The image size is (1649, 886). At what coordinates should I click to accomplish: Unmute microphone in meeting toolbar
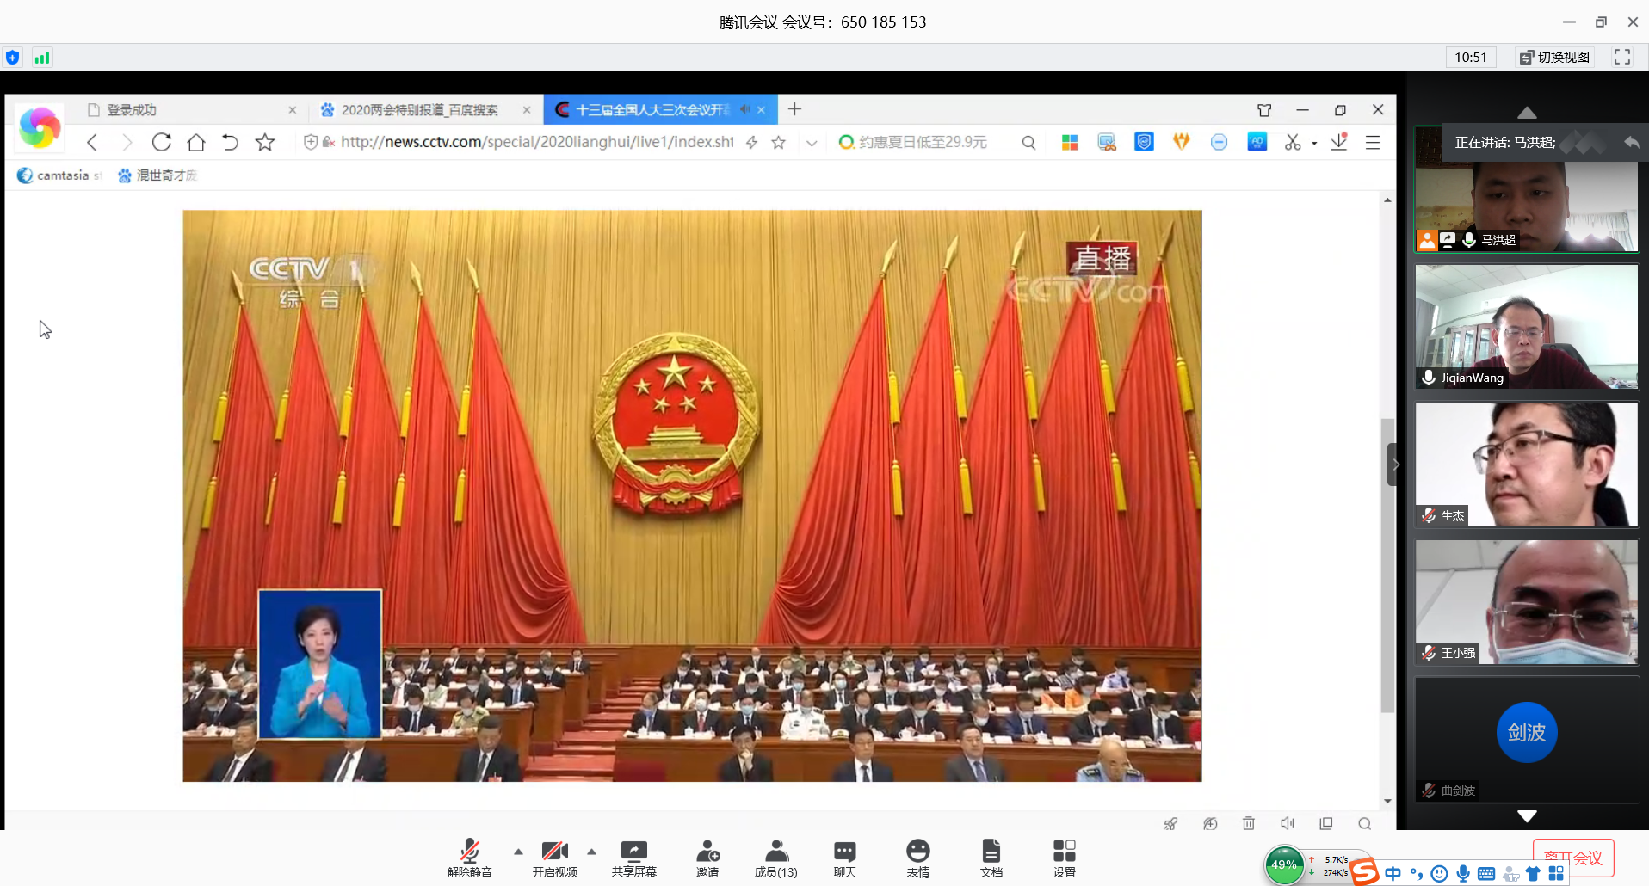pyautogui.click(x=469, y=852)
